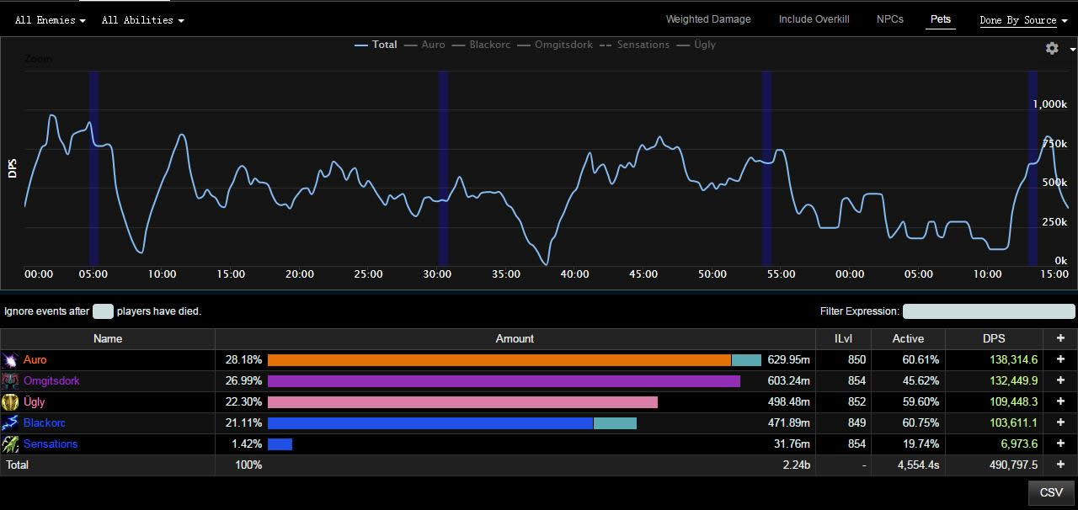Click Auro's class icon in table
The height and width of the screenshot is (510, 1078).
(x=10, y=360)
